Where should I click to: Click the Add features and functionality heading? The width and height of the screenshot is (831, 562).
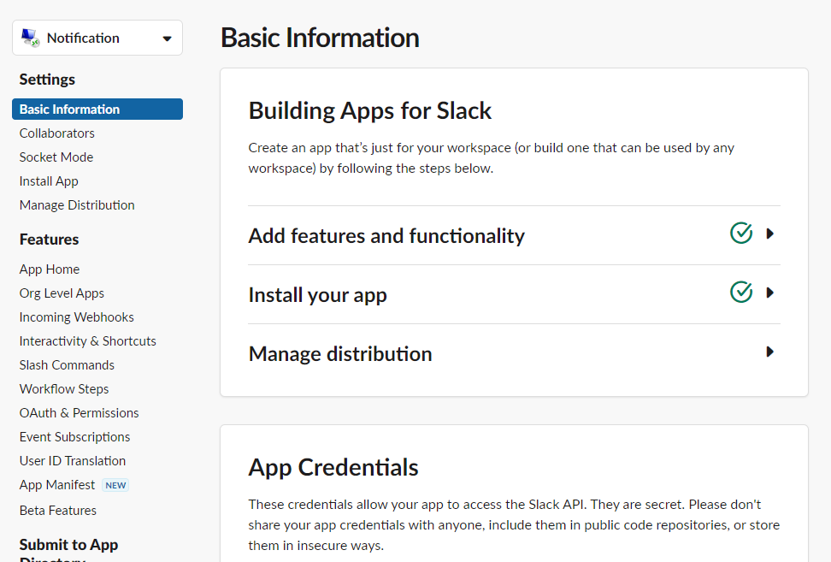pyautogui.click(x=386, y=235)
